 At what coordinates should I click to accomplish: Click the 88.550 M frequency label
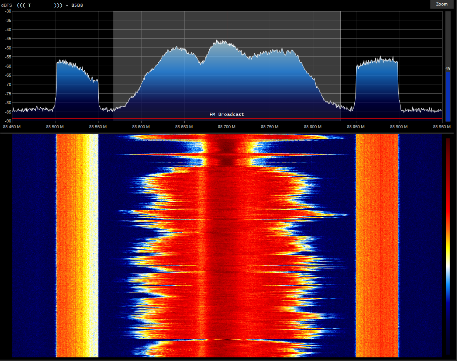[x=98, y=127]
